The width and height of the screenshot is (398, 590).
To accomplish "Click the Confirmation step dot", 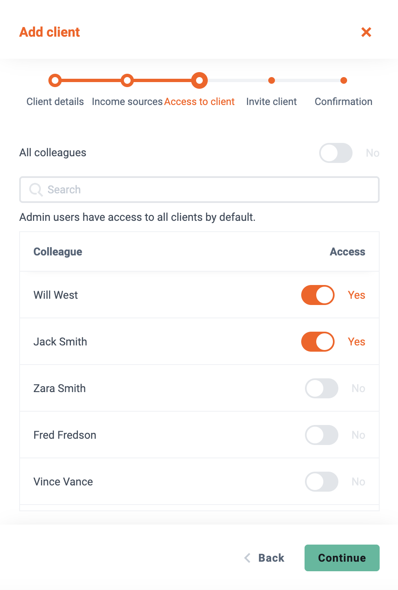I will pos(344,80).
